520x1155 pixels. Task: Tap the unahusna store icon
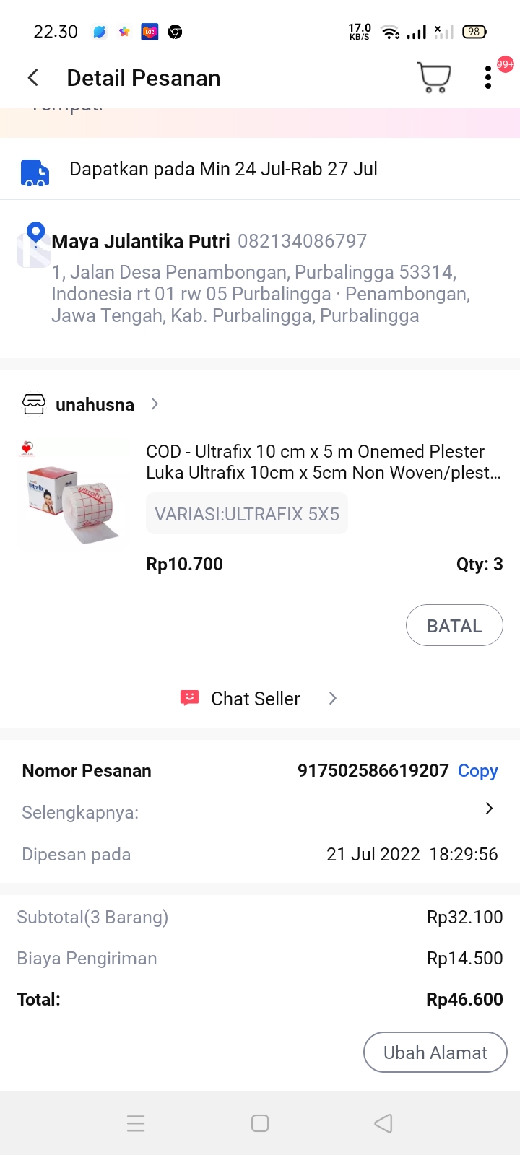[34, 404]
